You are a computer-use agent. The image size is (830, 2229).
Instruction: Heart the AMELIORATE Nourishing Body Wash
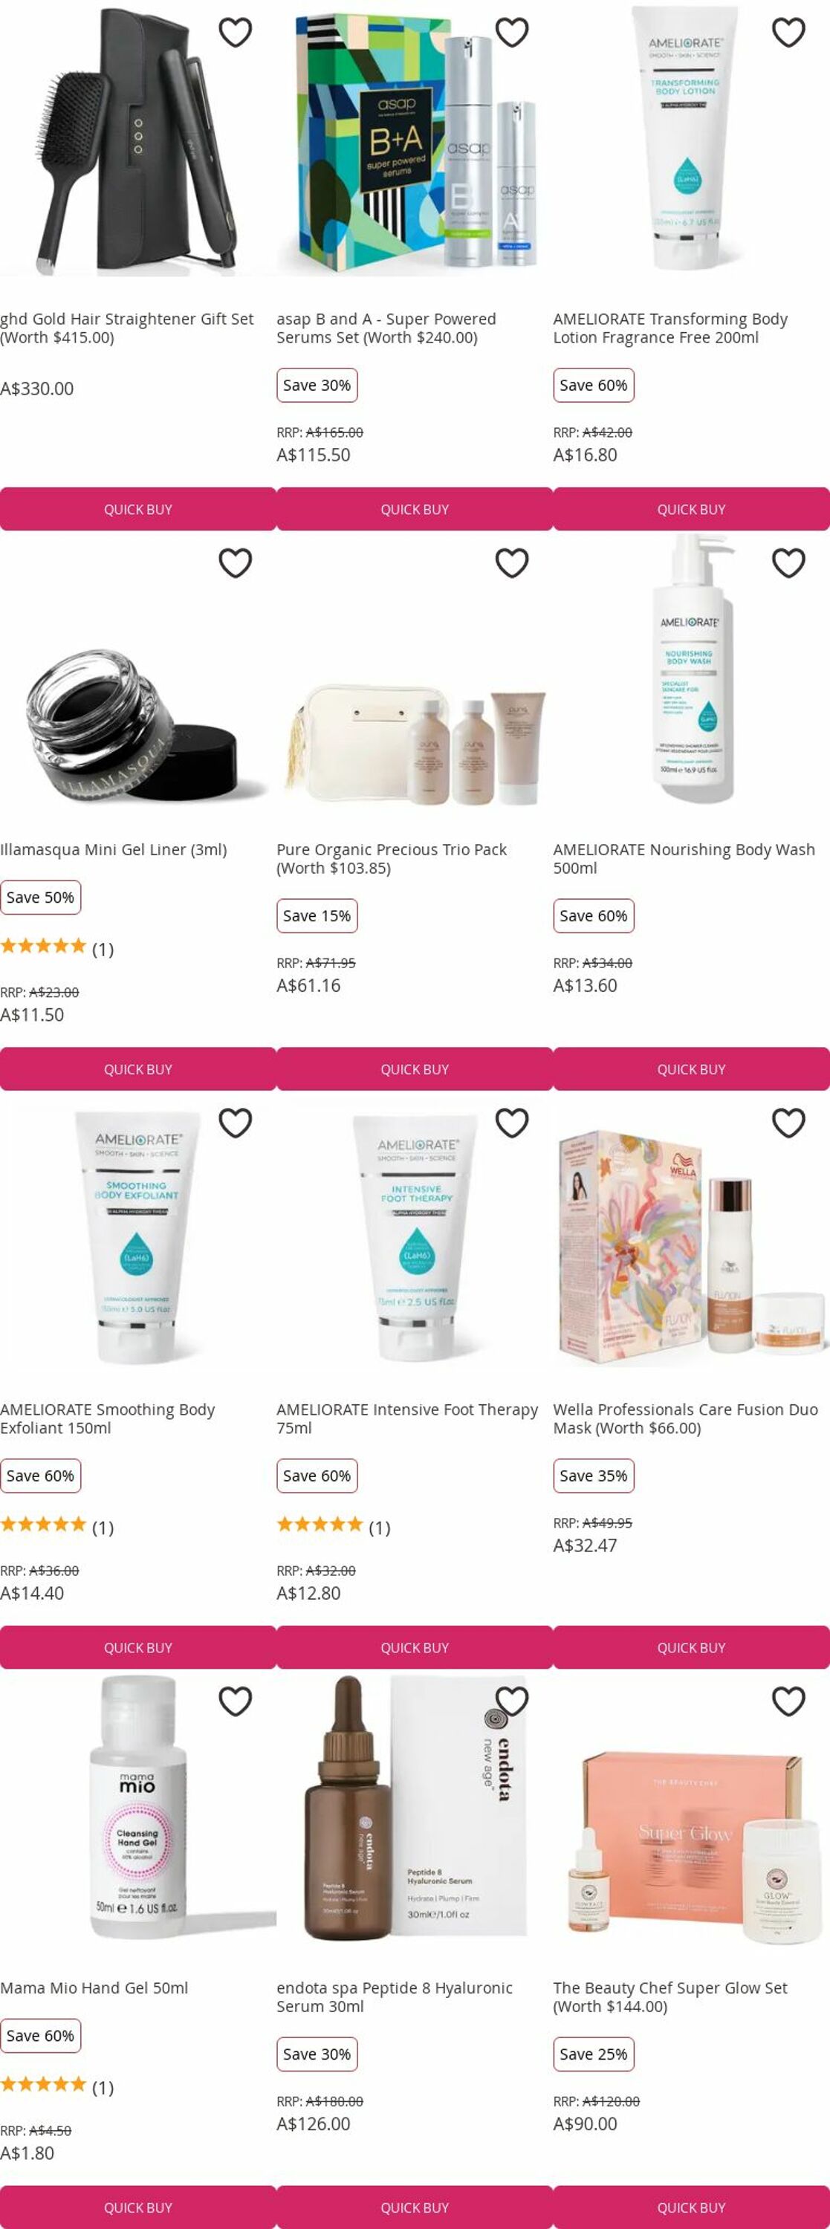tap(788, 563)
